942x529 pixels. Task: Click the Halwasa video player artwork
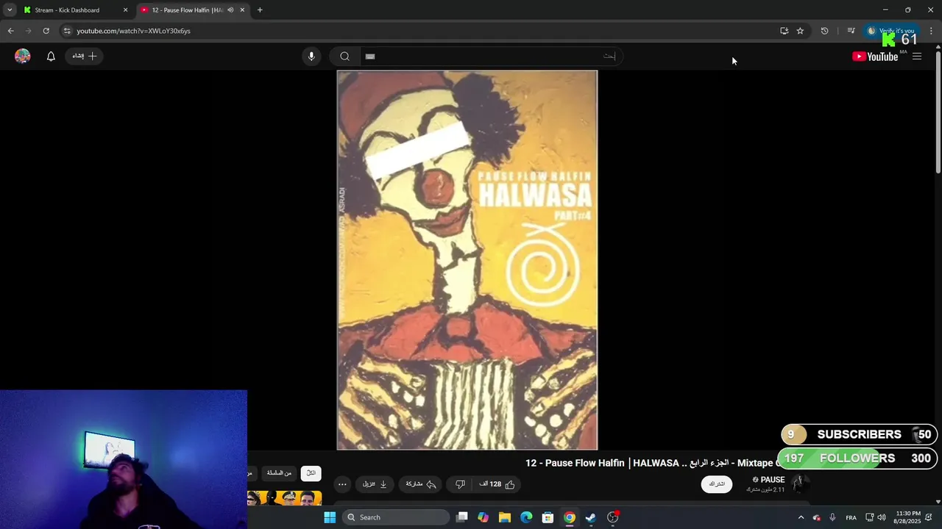(x=467, y=260)
